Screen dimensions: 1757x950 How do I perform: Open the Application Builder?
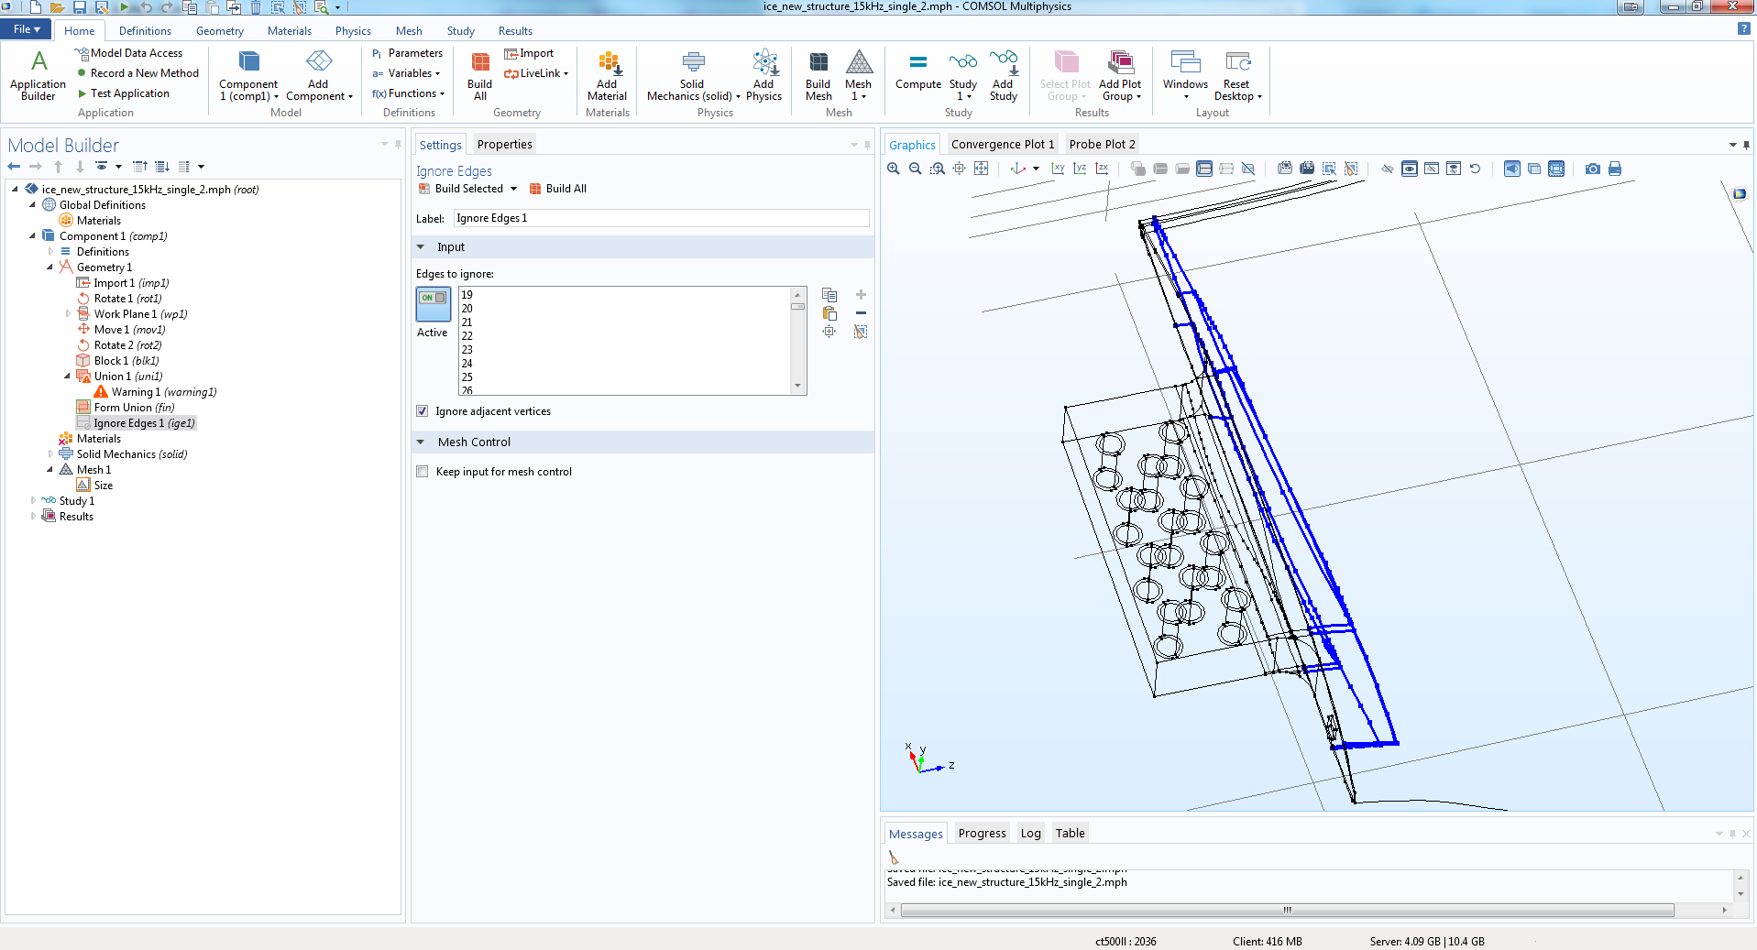tap(38, 73)
